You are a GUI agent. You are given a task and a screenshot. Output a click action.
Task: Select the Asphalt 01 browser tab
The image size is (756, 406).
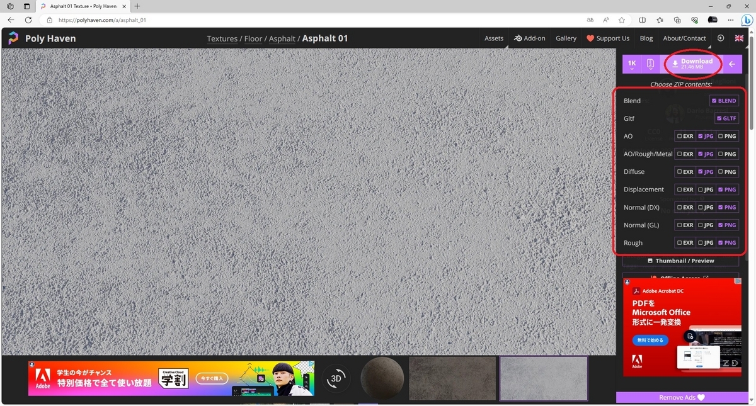(x=82, y=6)
